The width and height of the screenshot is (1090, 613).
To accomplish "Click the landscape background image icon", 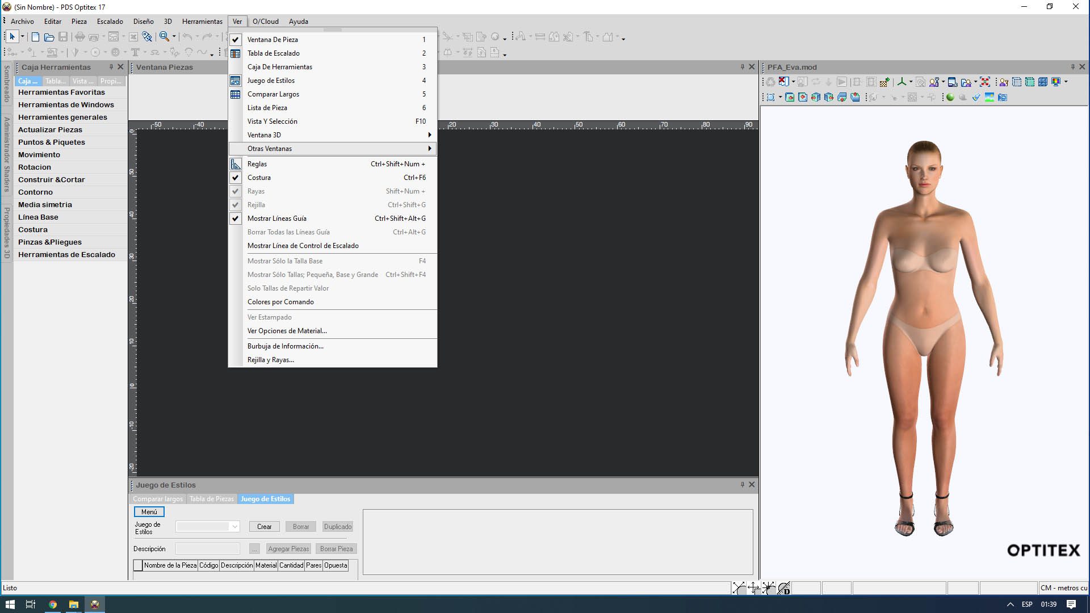I will click(990, 98).
